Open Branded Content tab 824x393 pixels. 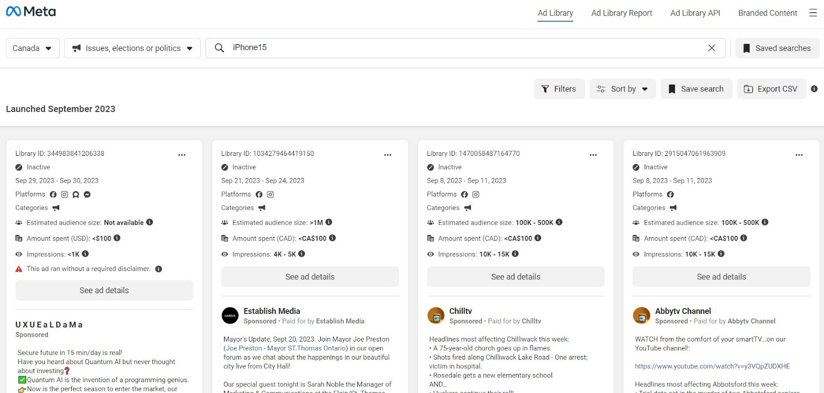[767, 13]
